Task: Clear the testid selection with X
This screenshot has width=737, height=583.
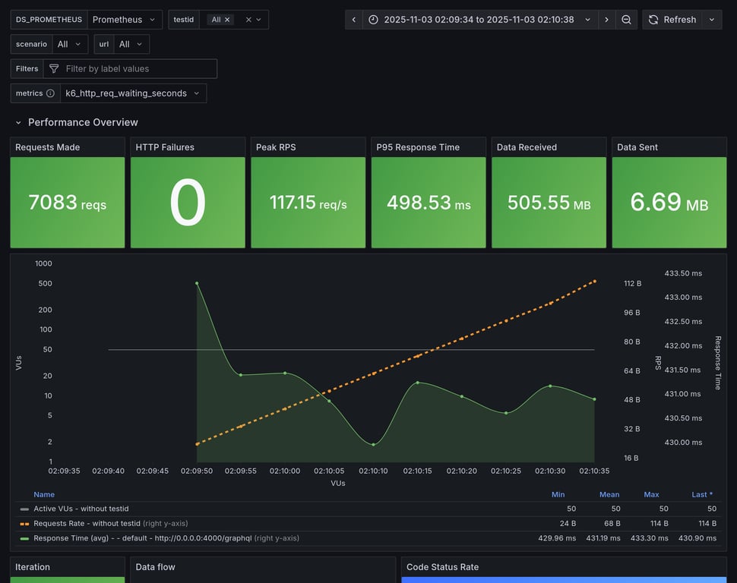Action: pyautogui.click(x=248, y=20)
